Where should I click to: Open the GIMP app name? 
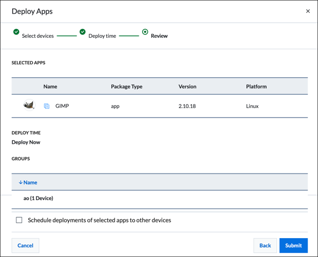62,106
